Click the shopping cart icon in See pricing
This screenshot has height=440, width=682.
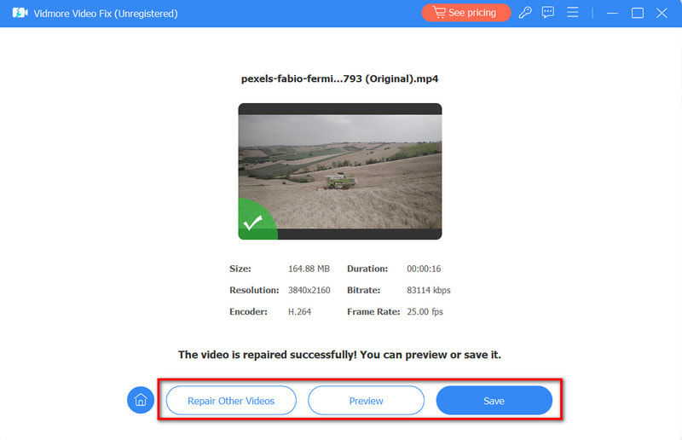click(x=438, y=13)
